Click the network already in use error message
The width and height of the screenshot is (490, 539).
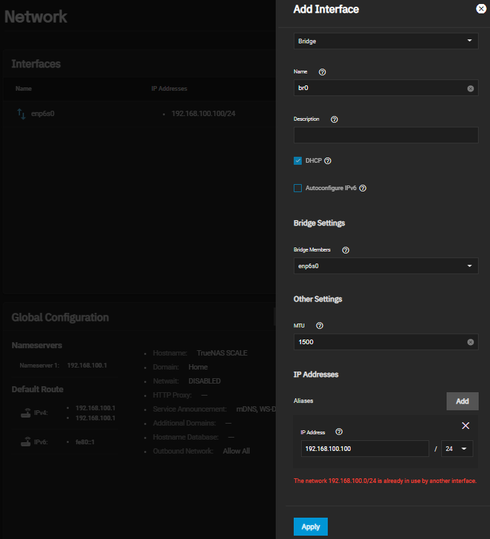(x=385, y=481)
